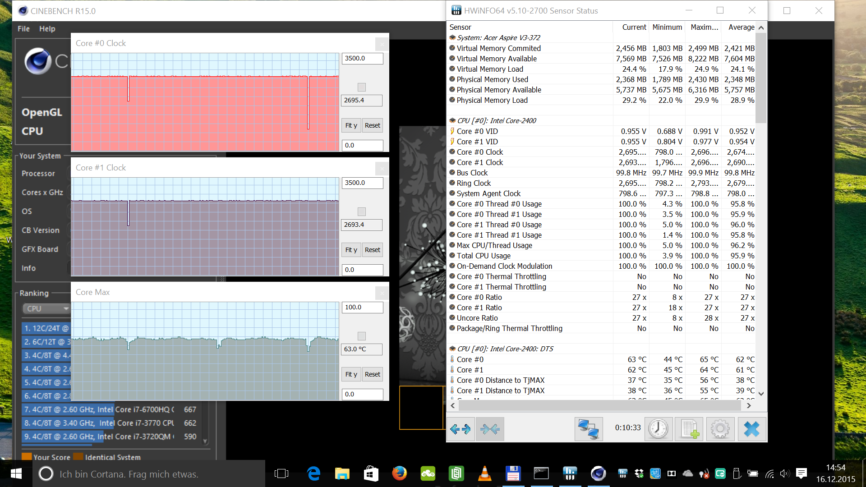The width and height of the screenshot is (866, 487).
Task: Open the File menu in Cinebench
Action: 23,29
